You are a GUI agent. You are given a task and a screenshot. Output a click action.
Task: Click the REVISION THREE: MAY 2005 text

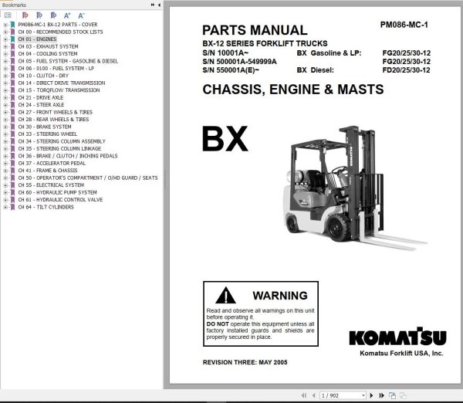(x=245, y=362)
